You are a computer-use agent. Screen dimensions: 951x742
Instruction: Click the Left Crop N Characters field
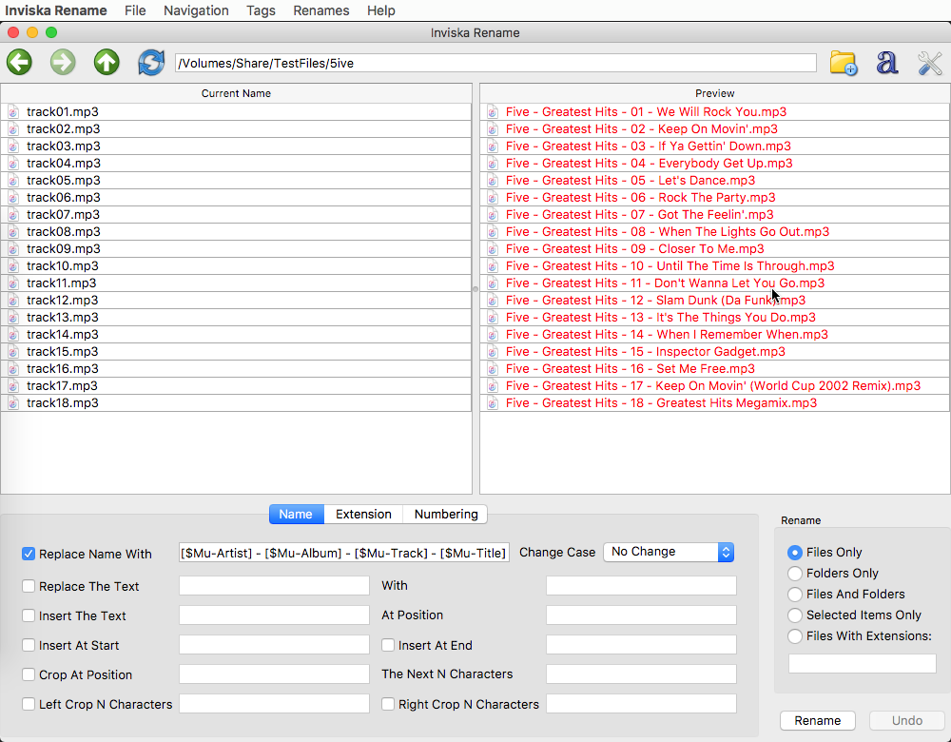click(x=274, y=704)
